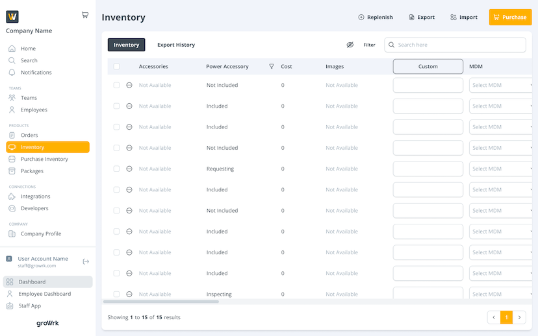Toggle column visibility with the eye icon
The width and height of the screenshot is (538, 336).
tap(350, 45)
